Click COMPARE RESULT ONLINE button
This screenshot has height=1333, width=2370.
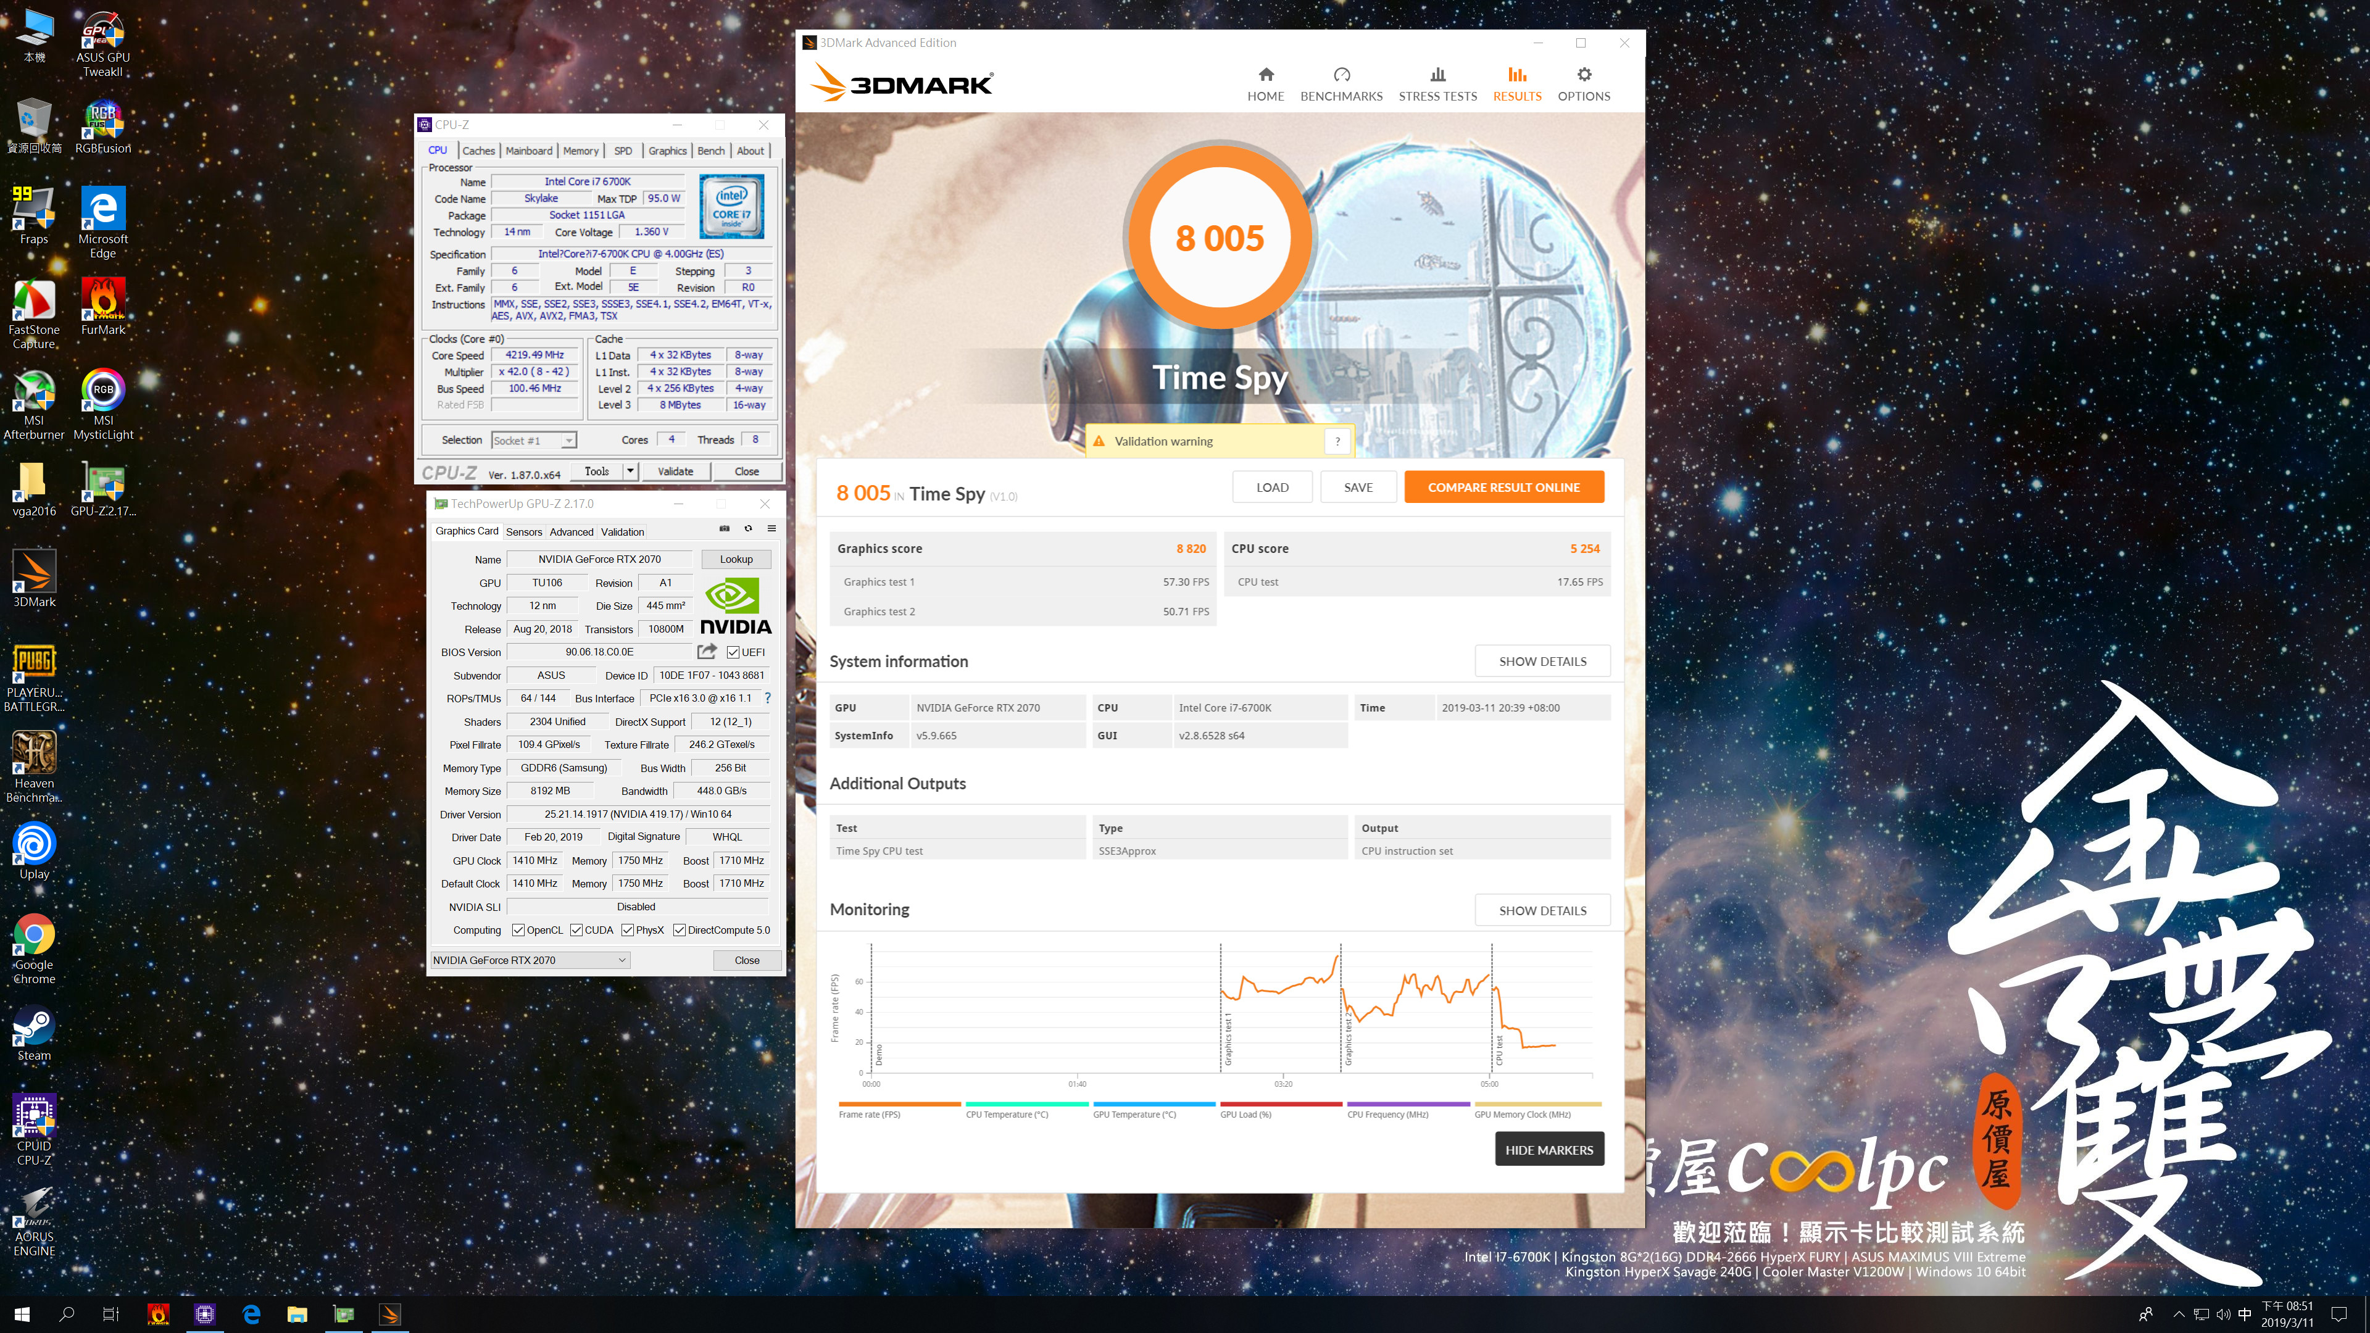[x=1504, y=488]
